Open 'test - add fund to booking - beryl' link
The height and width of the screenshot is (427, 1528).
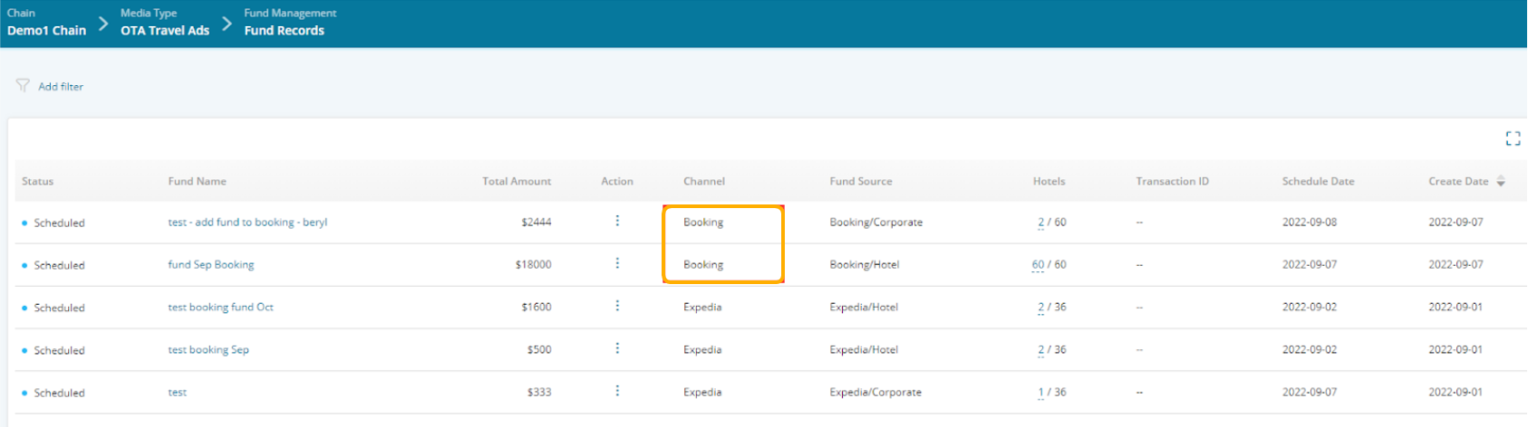[247, 222]
